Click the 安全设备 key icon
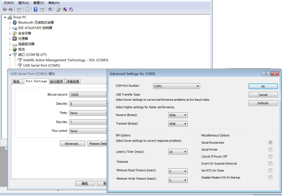The width and height of the screenshot is (283, 196). (15, 33)
